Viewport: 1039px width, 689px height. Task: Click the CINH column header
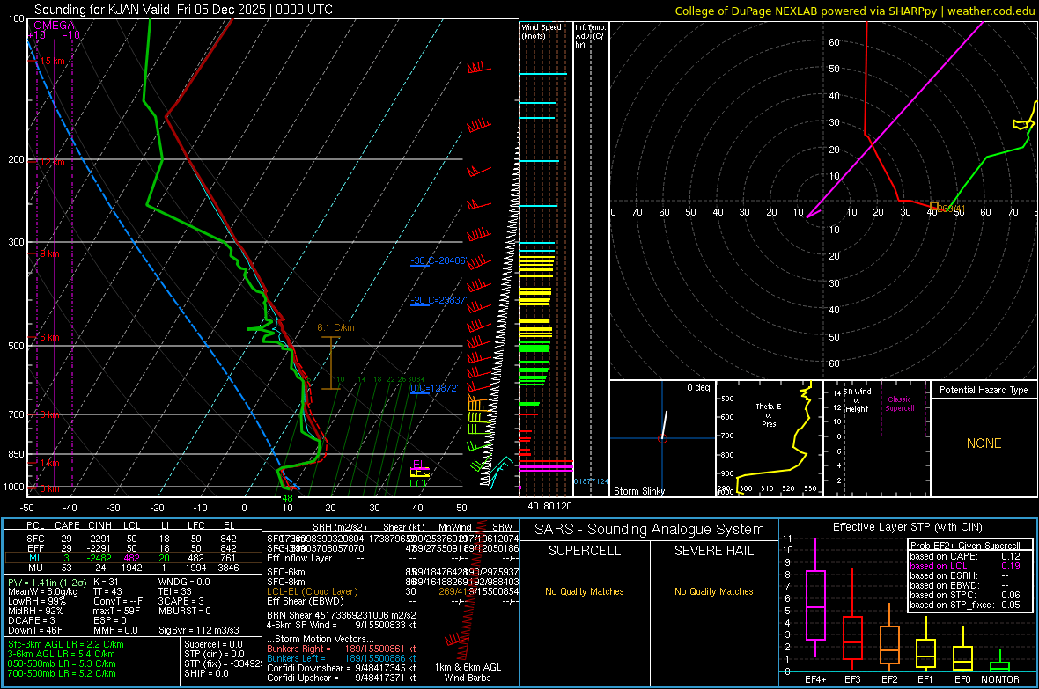(x=99, y=525)
